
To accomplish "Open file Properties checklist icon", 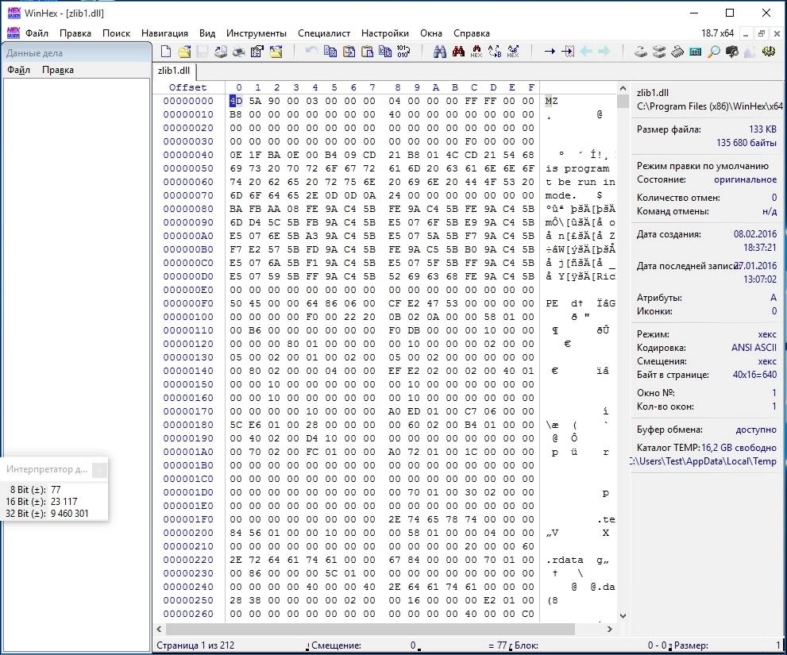I will click(x=257, y=51).
